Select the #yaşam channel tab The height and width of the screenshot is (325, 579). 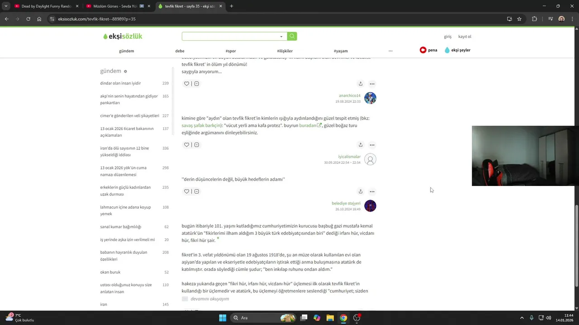(x=341, y=51)
